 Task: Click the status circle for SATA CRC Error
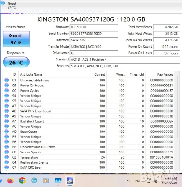[7, 168]
